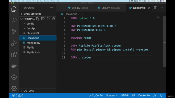Open Spotlight search in menu bar
The height and width of the screenshot is (98, 175).
[158, 1]
